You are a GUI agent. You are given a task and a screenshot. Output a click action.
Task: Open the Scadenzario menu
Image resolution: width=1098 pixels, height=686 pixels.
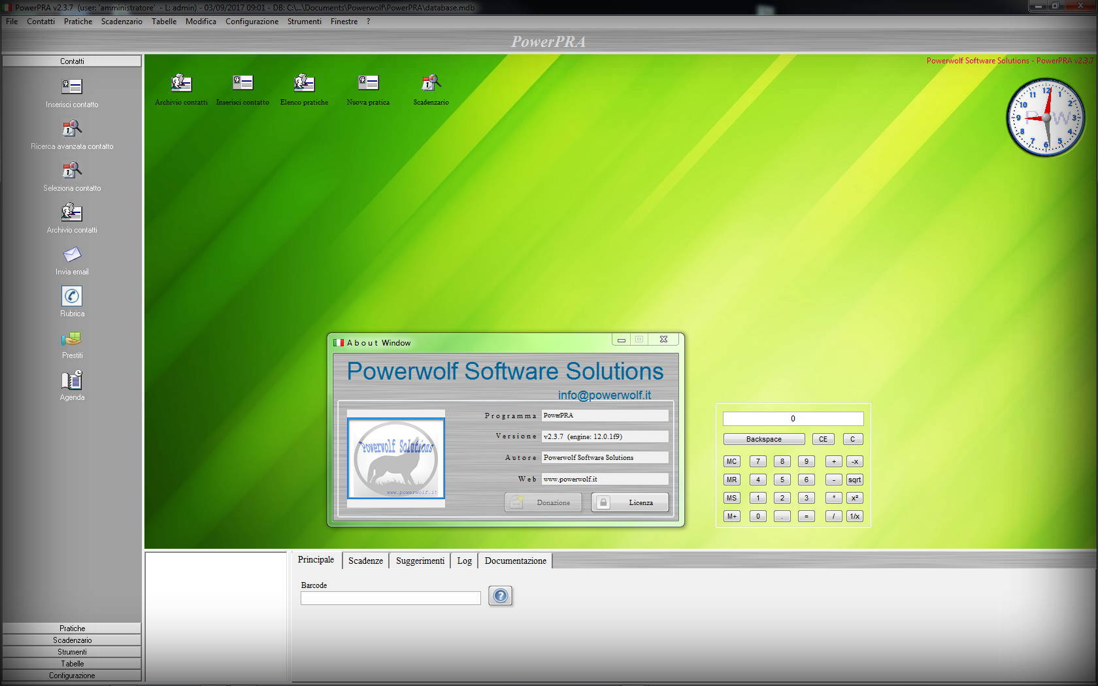[x=122, y=22]
